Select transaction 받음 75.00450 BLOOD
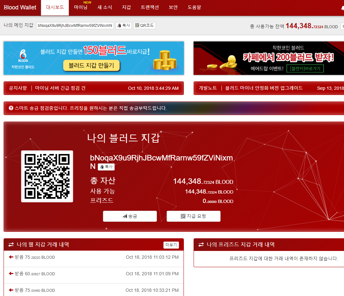This screenshot has width=344, height=296. point(94,290)
